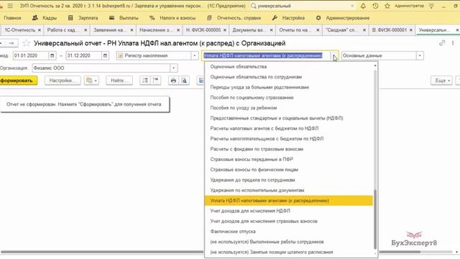The width and height of the screenshot is (460, 259).
Task: Add report to favorites star
Action: click(x=27, y=43)
